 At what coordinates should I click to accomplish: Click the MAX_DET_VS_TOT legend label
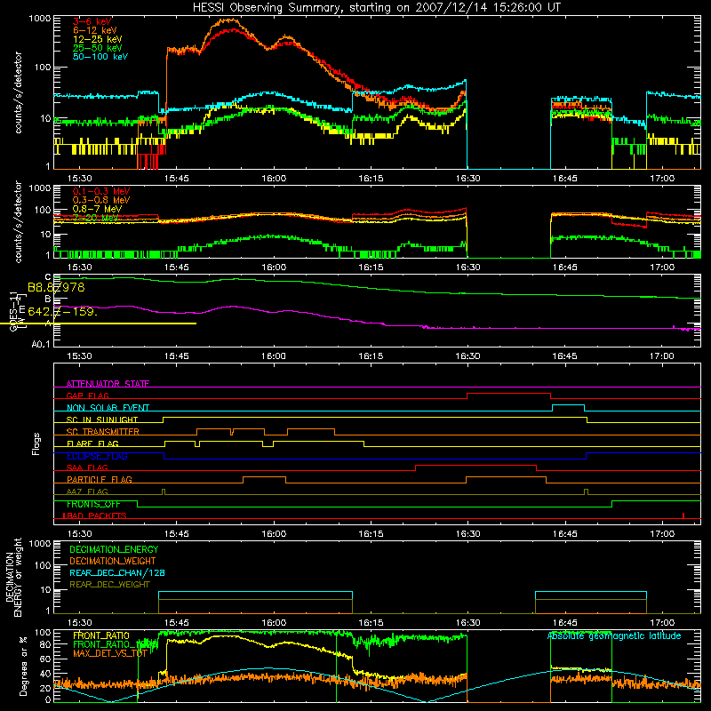click(110, 653)
